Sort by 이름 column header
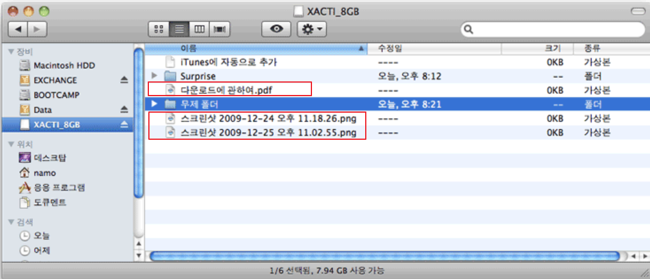Image resolution: width=650 pixels, height=279 pixels. pyautogui.click(x=256, y=49)
